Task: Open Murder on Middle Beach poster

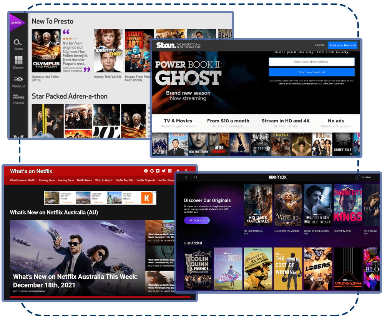Action: pyautogui.click(x=318, y=205)
